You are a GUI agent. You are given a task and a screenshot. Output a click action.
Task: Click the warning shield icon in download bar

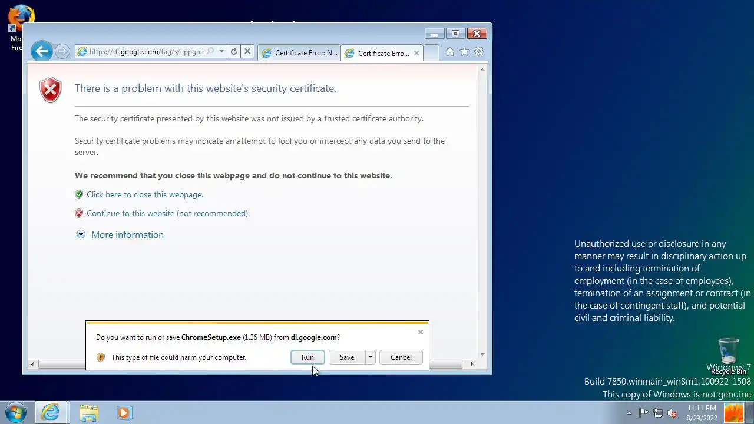click(x=101, y=357)
